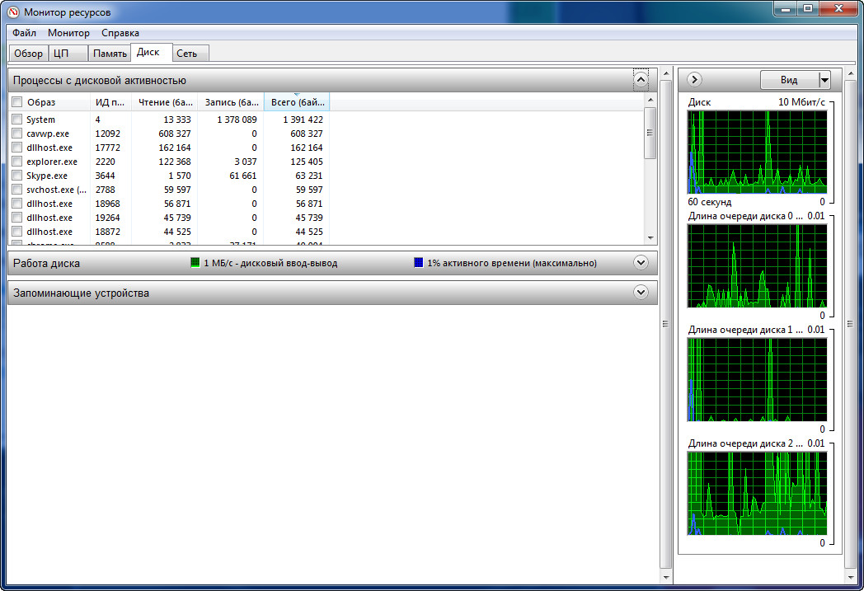Click the graphs pane scrollbar down arrow
This screenshot has height=591, width=864.
[x=851, y=577]
